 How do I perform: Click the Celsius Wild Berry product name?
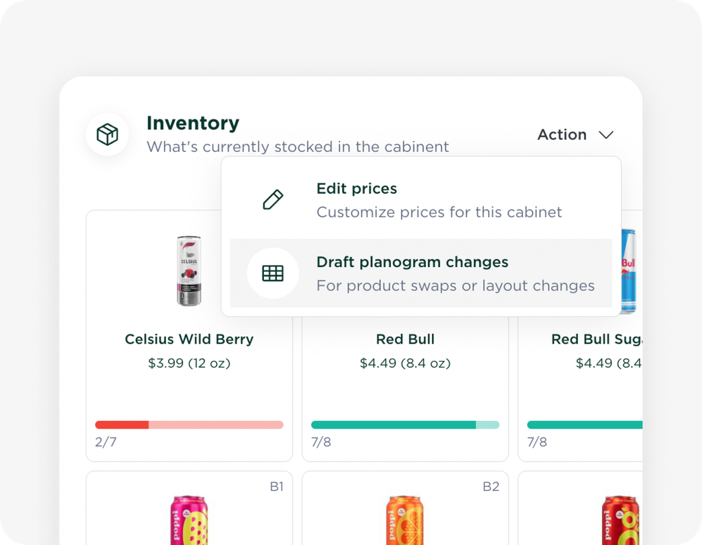tap(189, 339)
